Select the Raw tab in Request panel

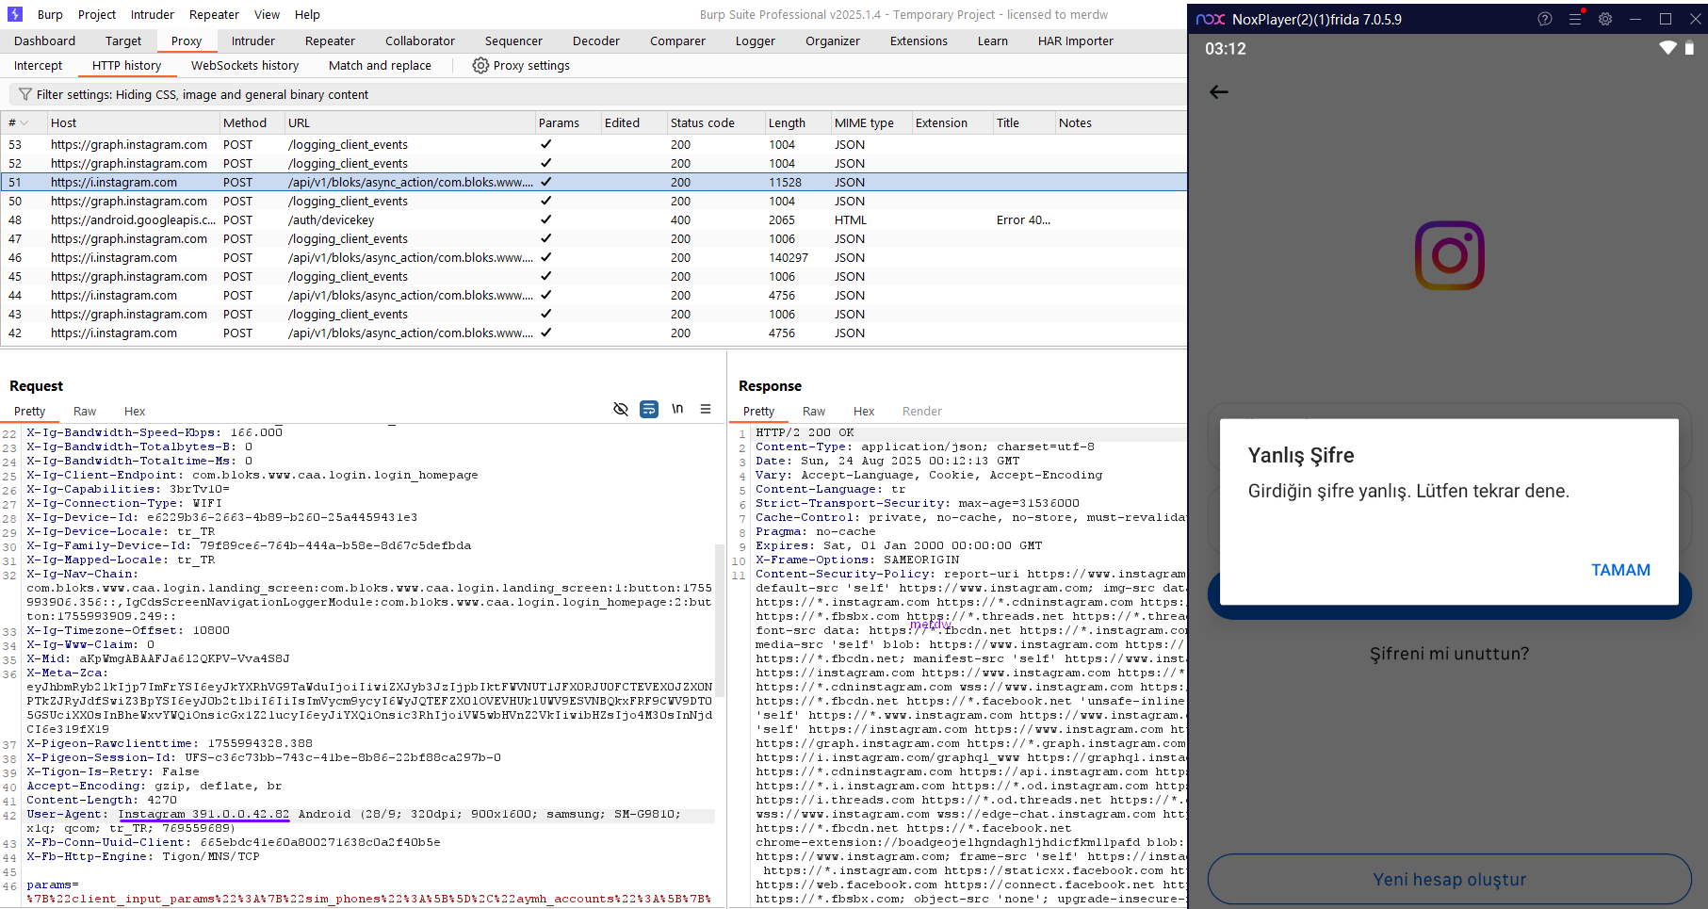click(x=85, y=411)
